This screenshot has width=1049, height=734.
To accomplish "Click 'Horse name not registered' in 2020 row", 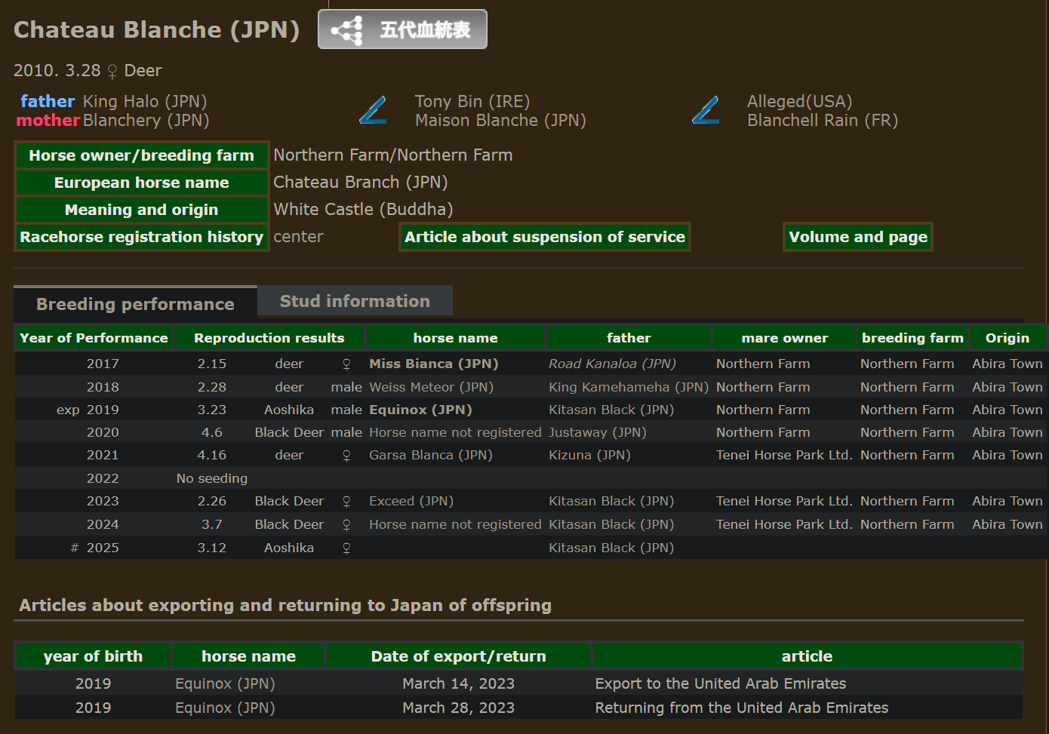I will pyautogui.click(x=455, y=432).
